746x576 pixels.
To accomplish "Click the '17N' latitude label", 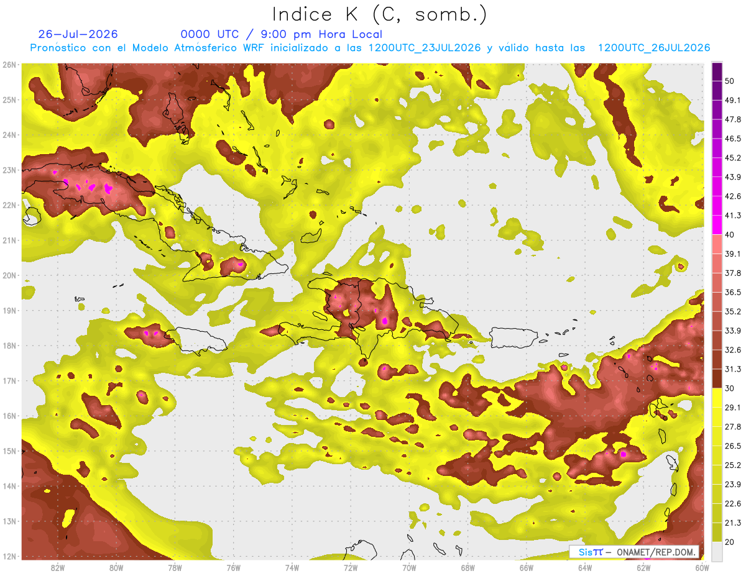I will pos(9,380).
